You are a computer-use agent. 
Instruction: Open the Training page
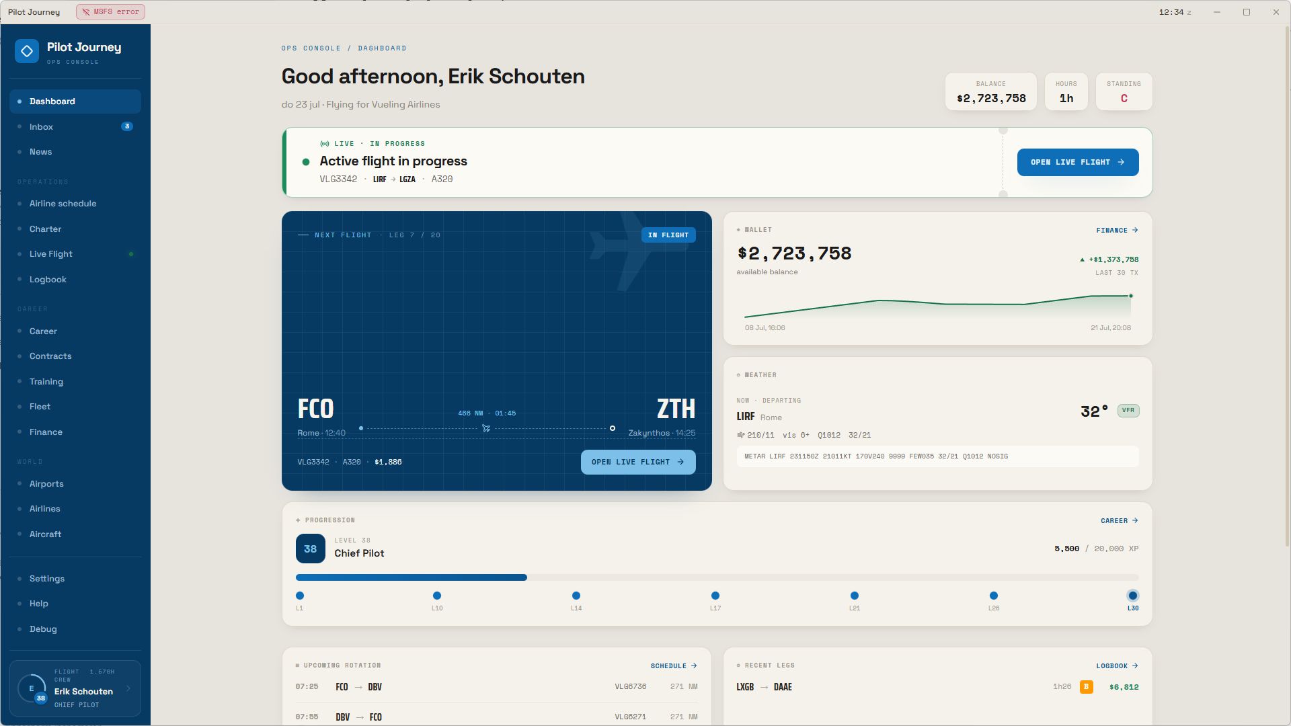coord(75,382)
